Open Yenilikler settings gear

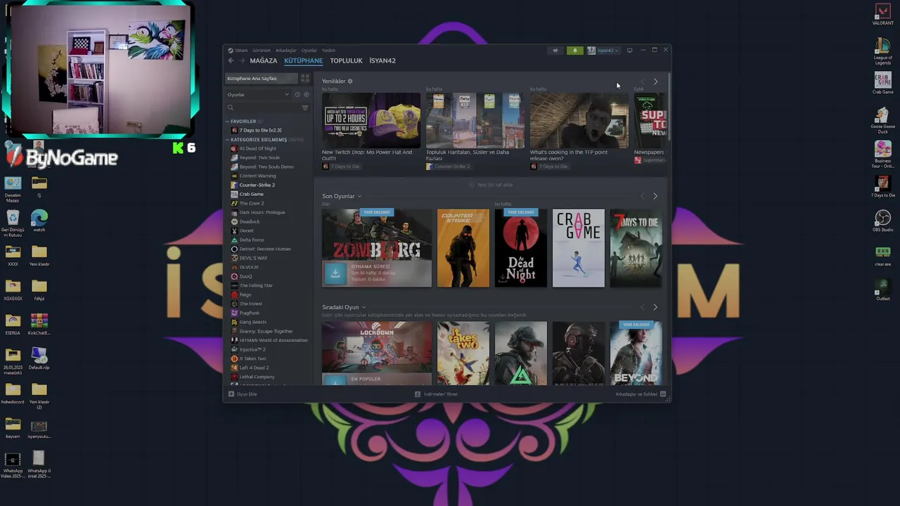(350, 82)
